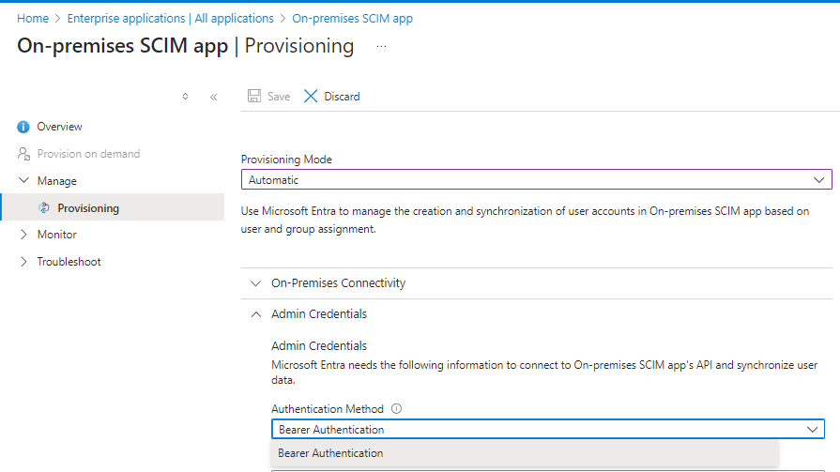Screen dimensions: 840x472
Task: Go to Enterprise applications | All applications breadcrumb
Action: click(171, 18)
